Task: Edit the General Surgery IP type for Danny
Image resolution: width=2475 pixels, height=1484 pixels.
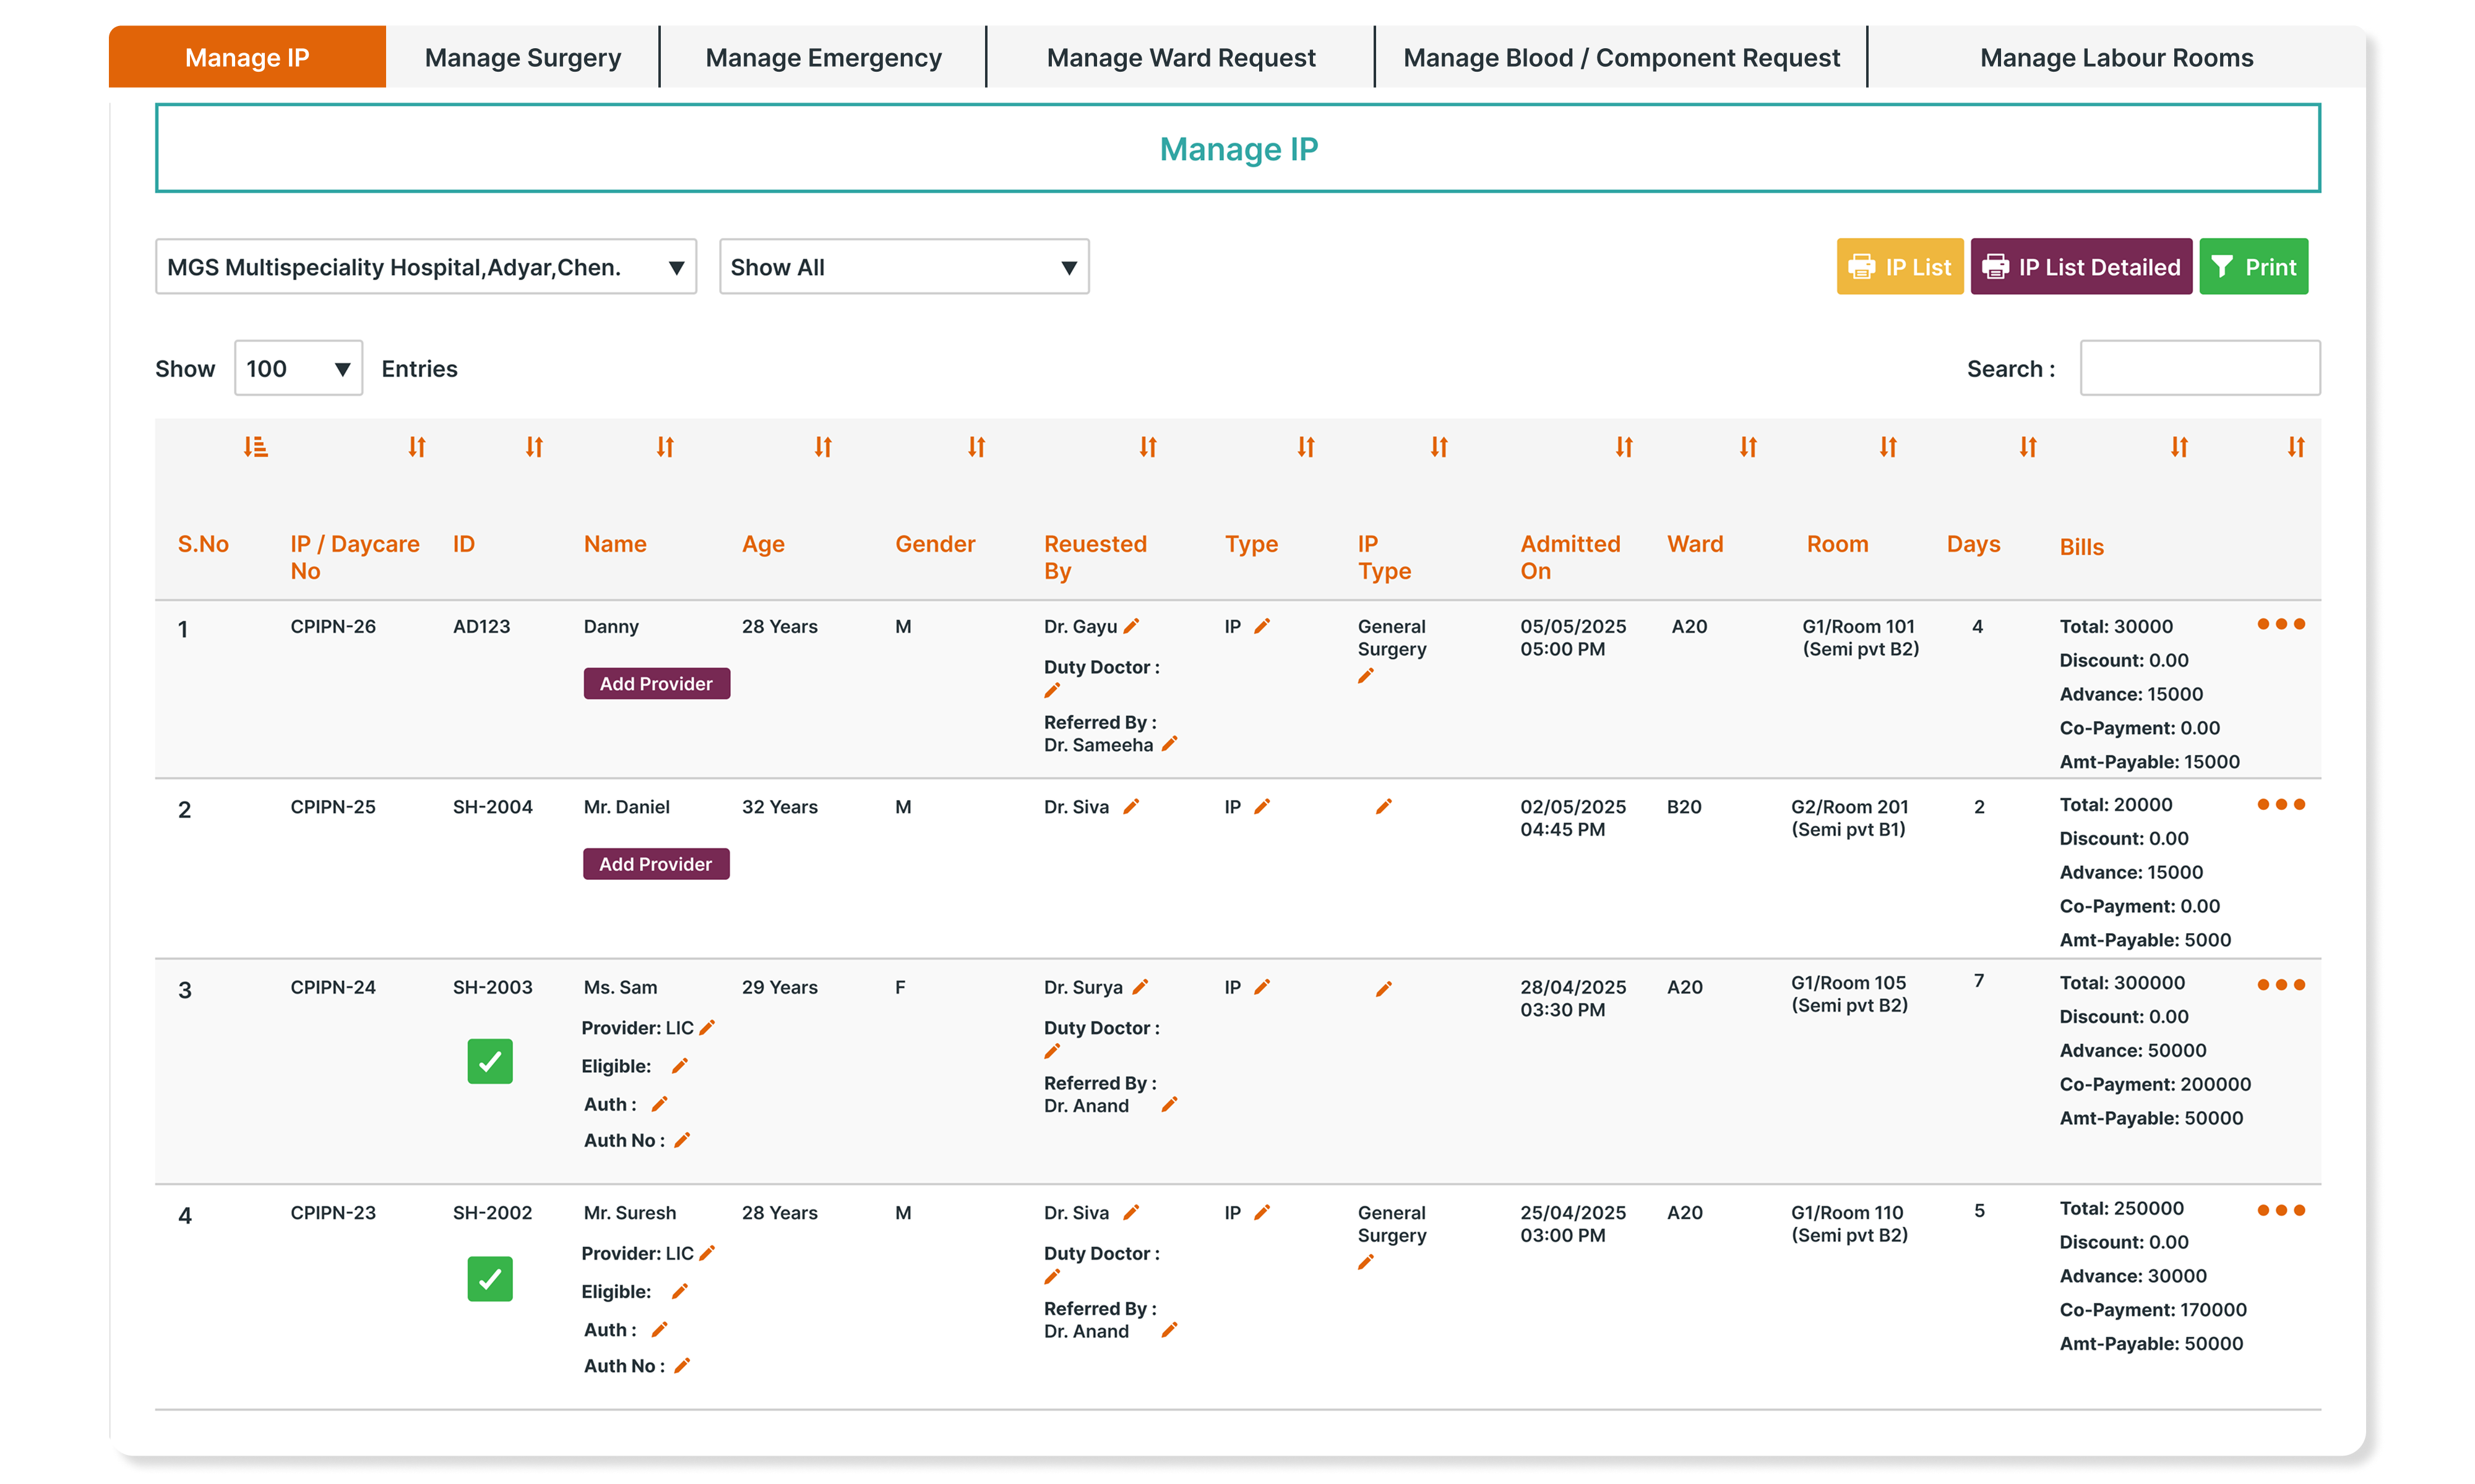Action: pyautogui.click(x=1366, y=676)
